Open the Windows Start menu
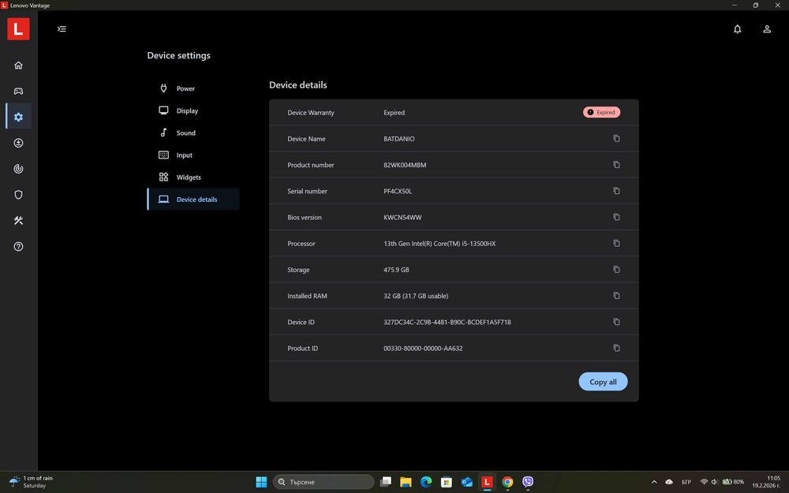The height and width of the screenshot is (493, 789). [261, 482]
